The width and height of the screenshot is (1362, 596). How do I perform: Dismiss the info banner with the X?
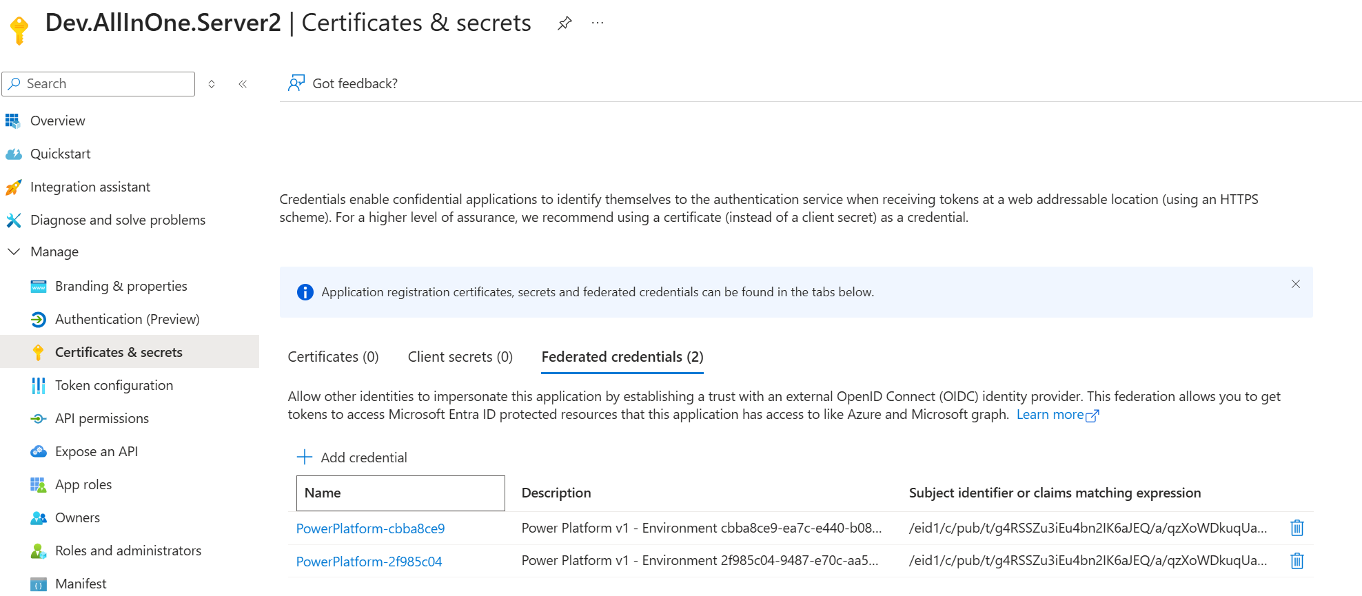click(x=1296, y=284)
